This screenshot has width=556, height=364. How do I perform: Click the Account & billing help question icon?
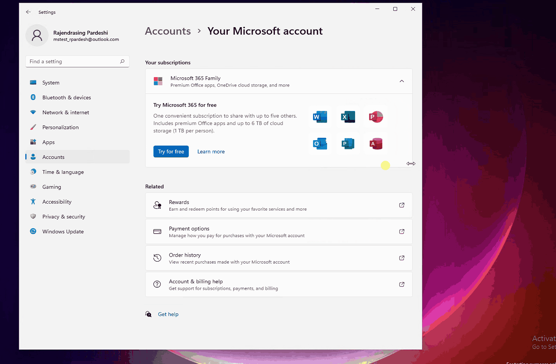coord(157,284)
